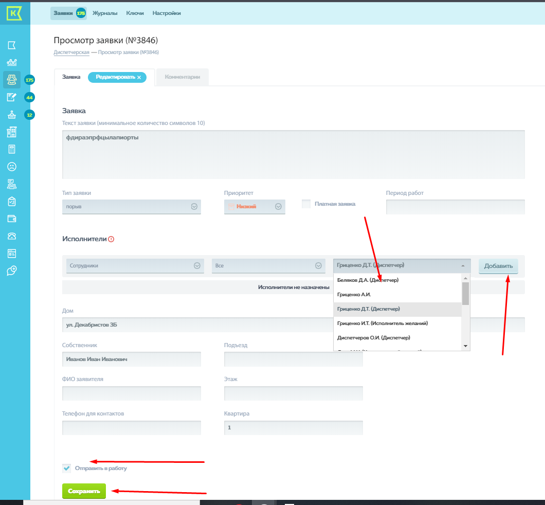Click the Собственник field

[x=132, y=359]
